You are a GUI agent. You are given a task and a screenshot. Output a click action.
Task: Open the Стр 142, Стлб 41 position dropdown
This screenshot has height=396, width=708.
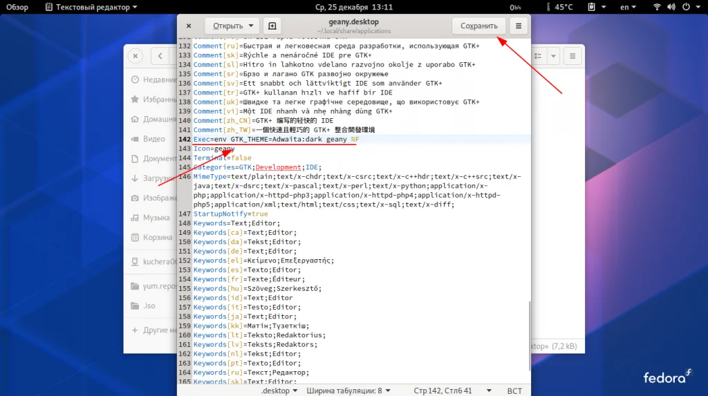[452, 390]
